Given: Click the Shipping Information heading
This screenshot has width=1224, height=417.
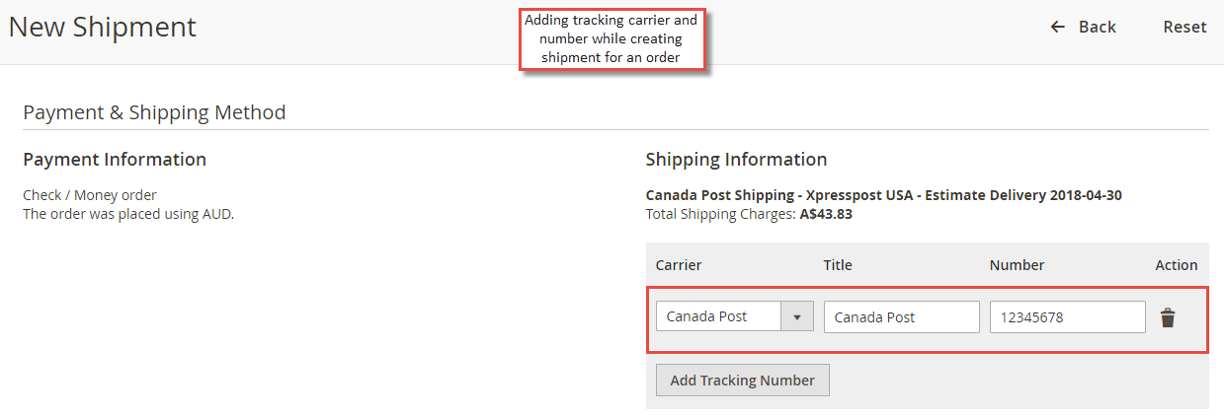Looking at the screenshot, I should 736,160.
